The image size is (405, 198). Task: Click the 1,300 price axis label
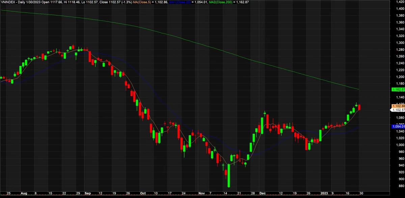(x=400, y=43)
